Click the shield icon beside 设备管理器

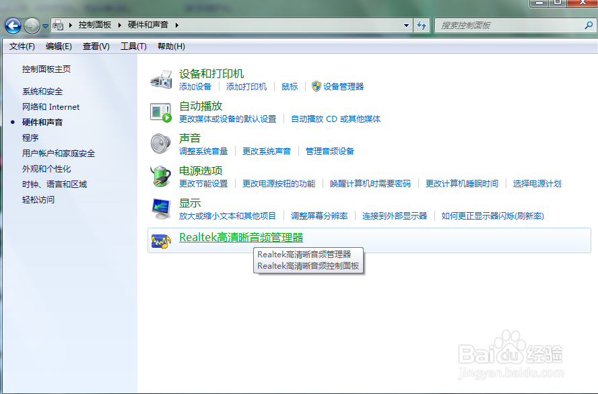[316, 86]
